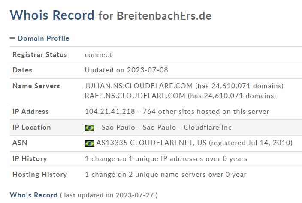Click AS13335 CLOUDFLARENET ASN entry
This screenshot has width=302, height=203.
click(151, 143)
